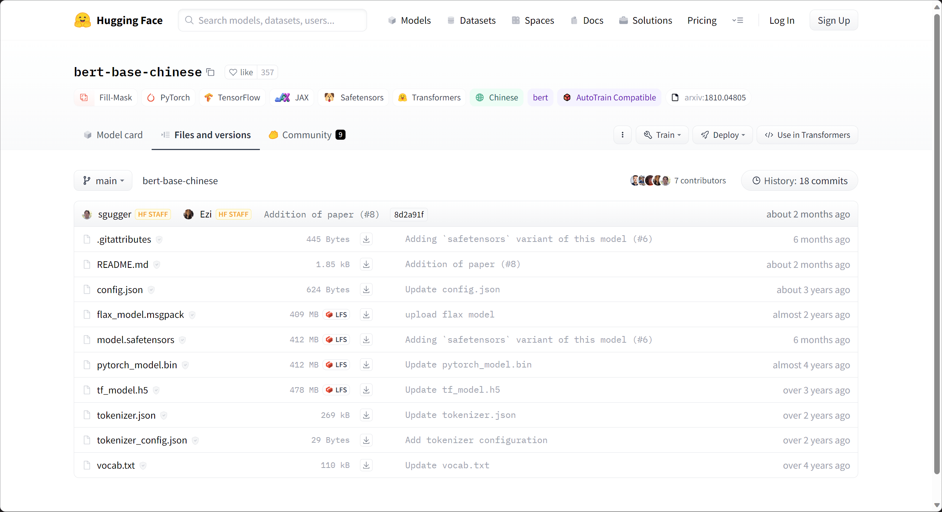Click LFS badge on tf_model.h5 row
The image size is (942, 512).
(x=337, y=390)
